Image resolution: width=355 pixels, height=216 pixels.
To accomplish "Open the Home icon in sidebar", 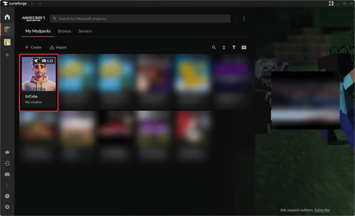I will (7, 17).
